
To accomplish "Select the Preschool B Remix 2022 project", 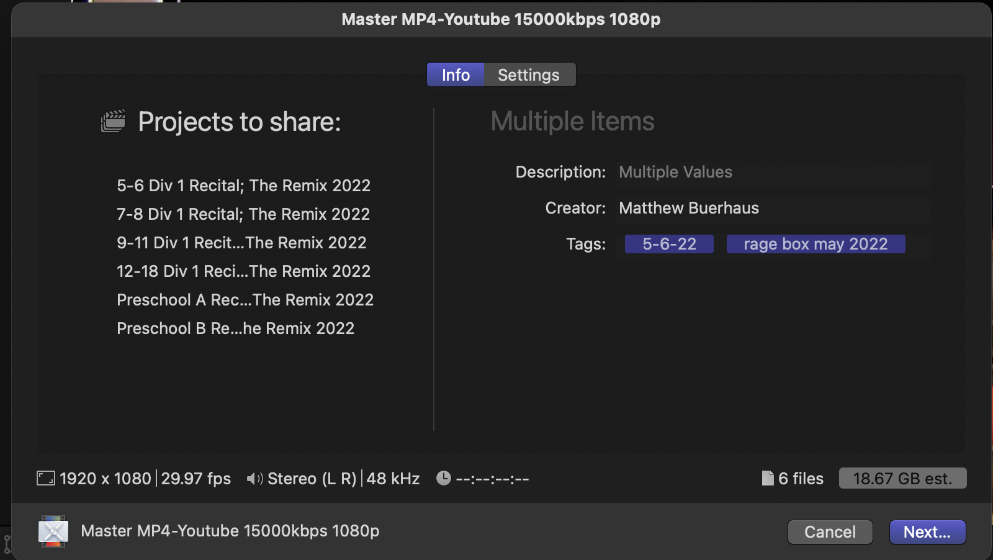I will [236, 328].
